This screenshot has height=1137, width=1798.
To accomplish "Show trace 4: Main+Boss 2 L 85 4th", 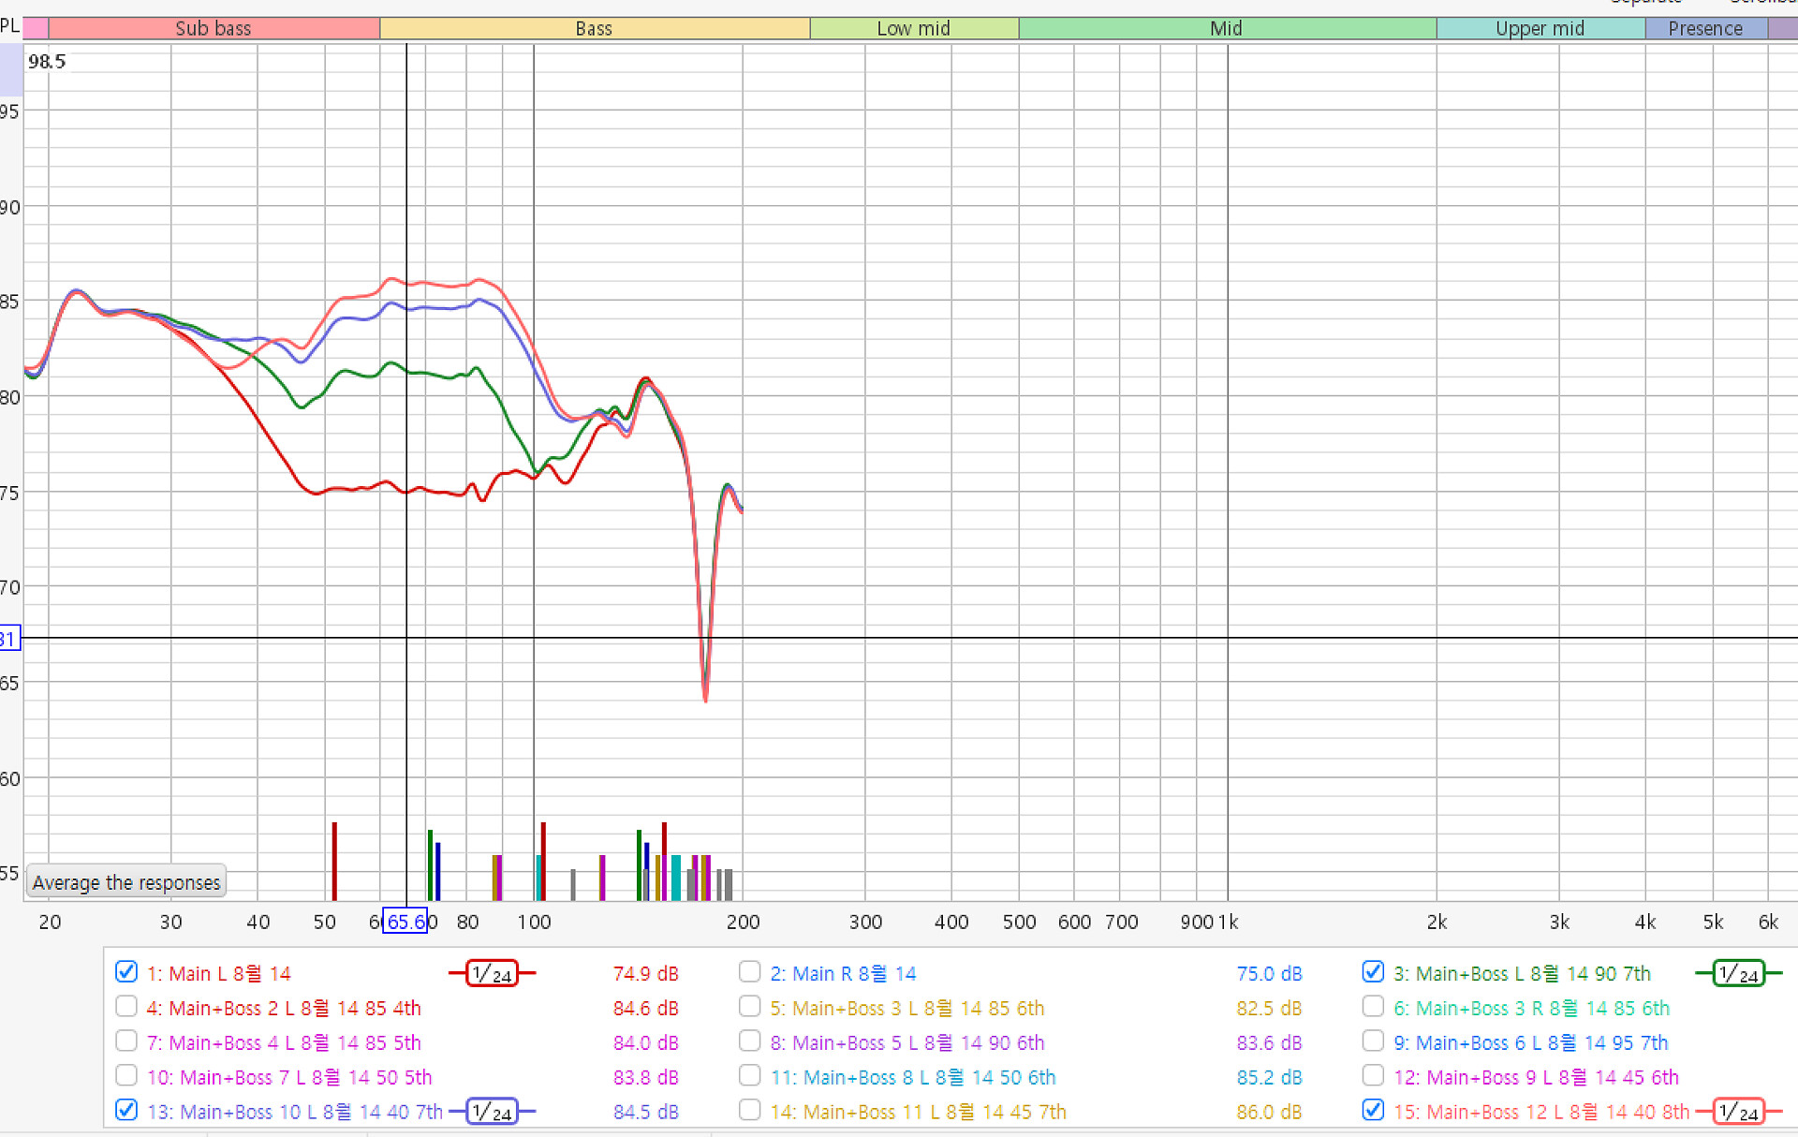I will tap(126, 1007).
